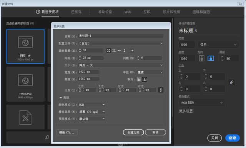Open the 配置文件 [自定] dropdown
The width and height of the screenshot is (246, 148).
point(121,43)
